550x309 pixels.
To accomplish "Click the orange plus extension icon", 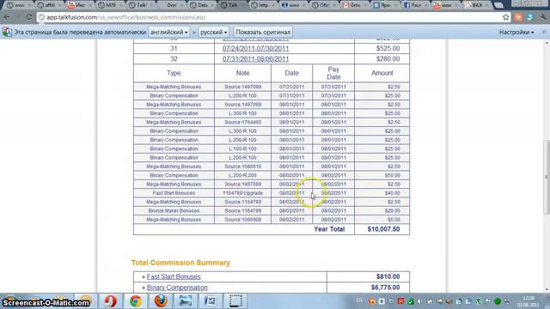I will [518, 17].
